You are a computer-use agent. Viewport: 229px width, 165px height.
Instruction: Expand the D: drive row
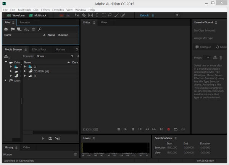pyautogui.click(x=25, y=76)
